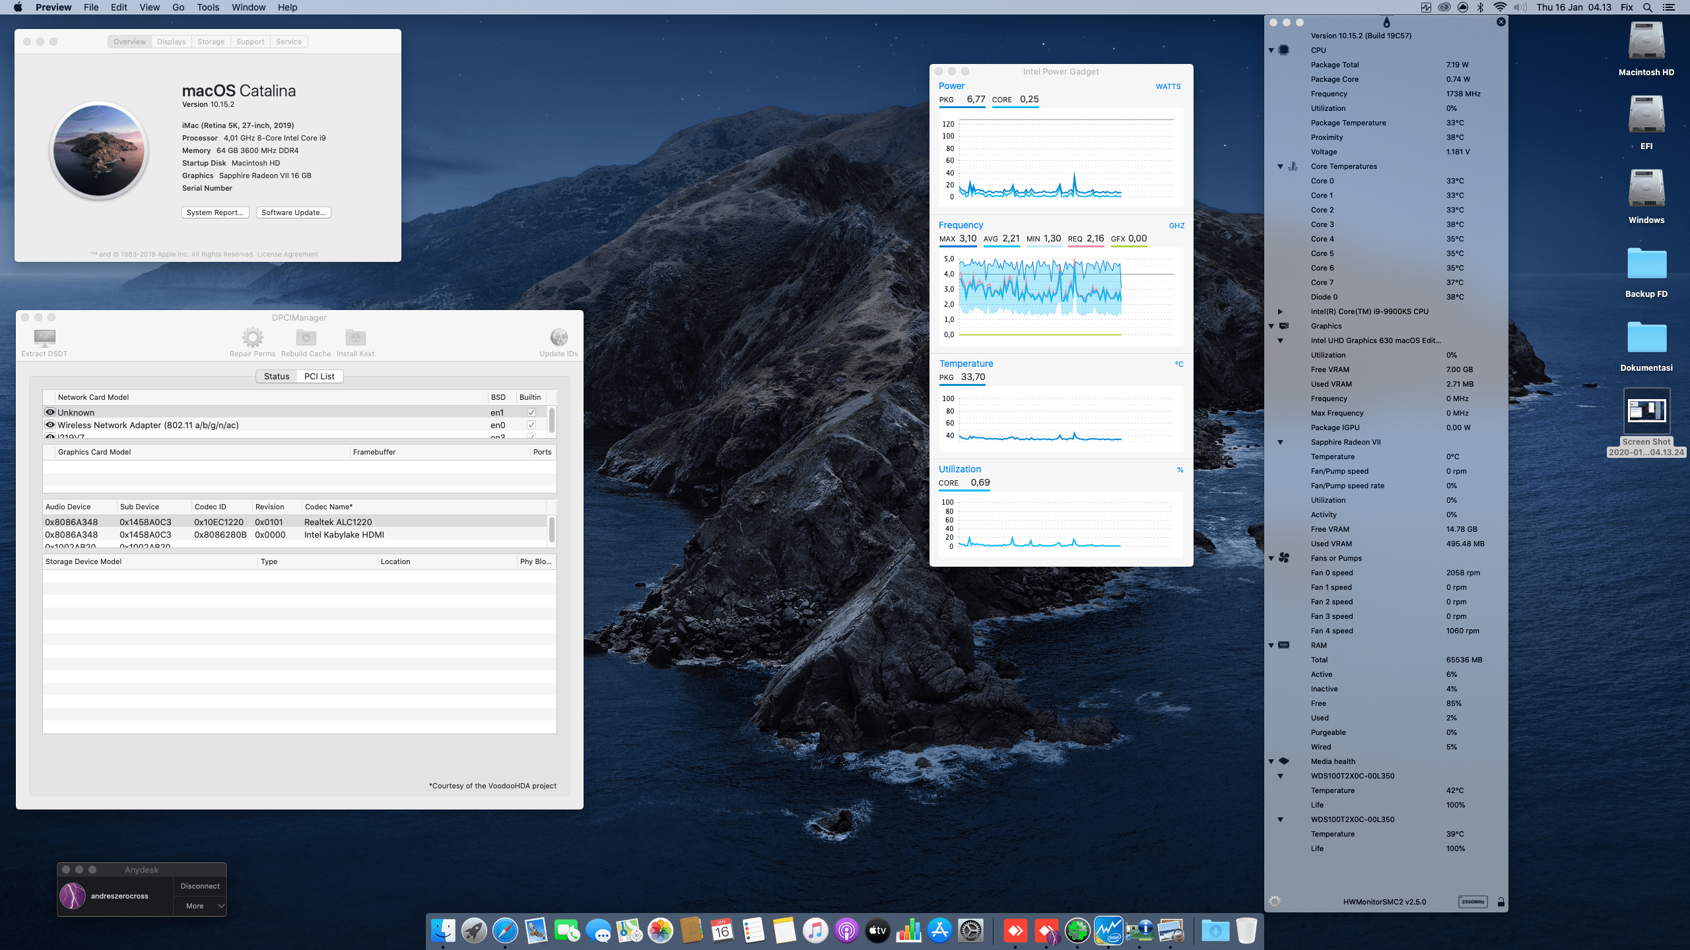Switch to the Service tab

288,42
